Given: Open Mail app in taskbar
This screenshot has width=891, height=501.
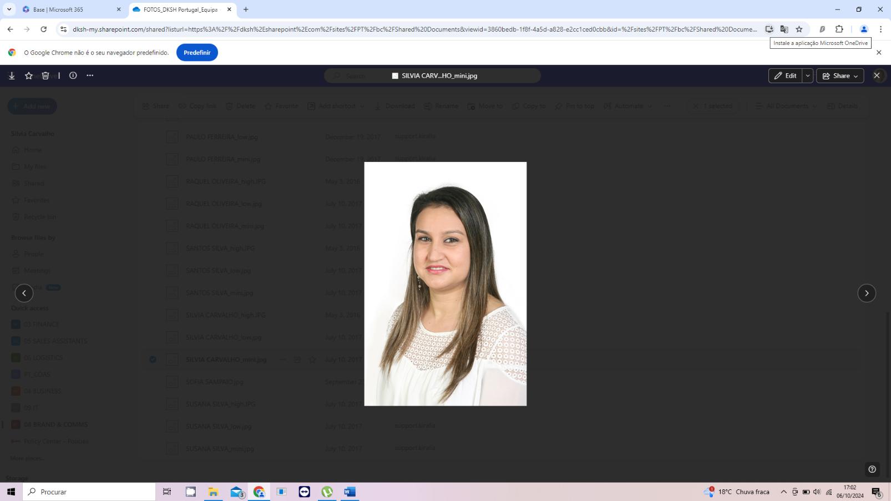Looking at the screenshot, I should [237, 492].
